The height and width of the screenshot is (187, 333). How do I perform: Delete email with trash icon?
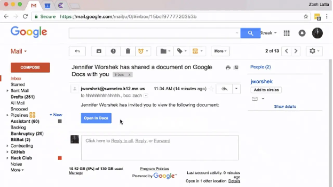128,51
